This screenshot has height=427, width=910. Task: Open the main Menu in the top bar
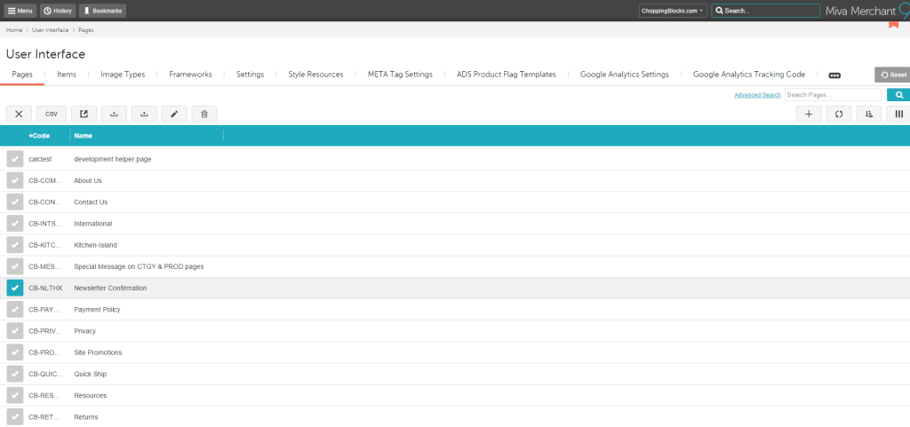coord(20,11)
